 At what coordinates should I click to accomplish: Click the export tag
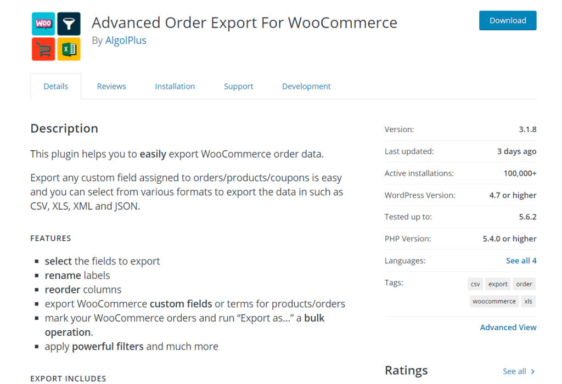(x=498, y=284)
